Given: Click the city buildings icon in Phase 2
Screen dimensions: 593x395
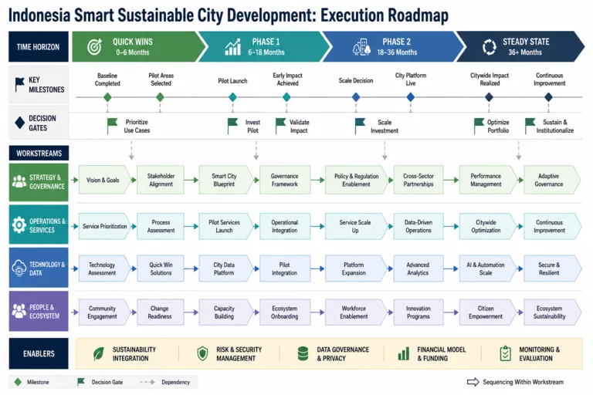Looking at the screenshot, I should pyautogui.click(x=361, y=47).
